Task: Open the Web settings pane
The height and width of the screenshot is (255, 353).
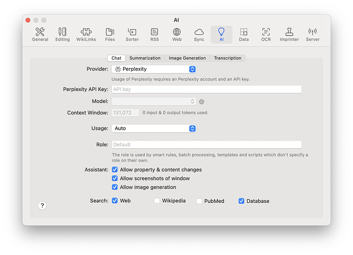Action: [x=176, y=35]
